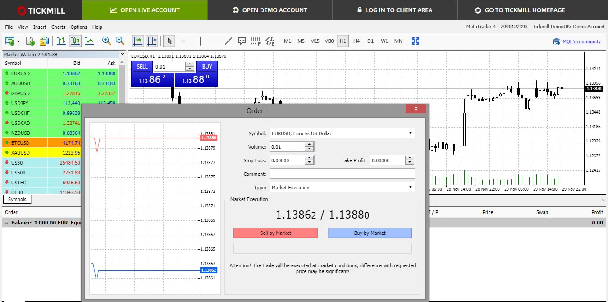Click the Take Profit input field
608x302 pixels.
tap(388, 160)
